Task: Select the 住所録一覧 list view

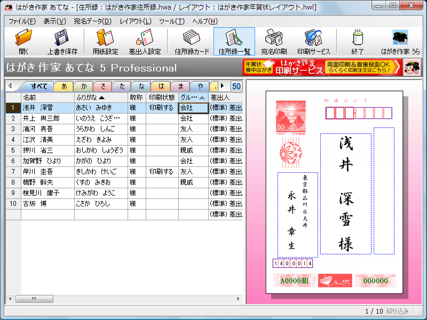Action: [x=234, y=42]
